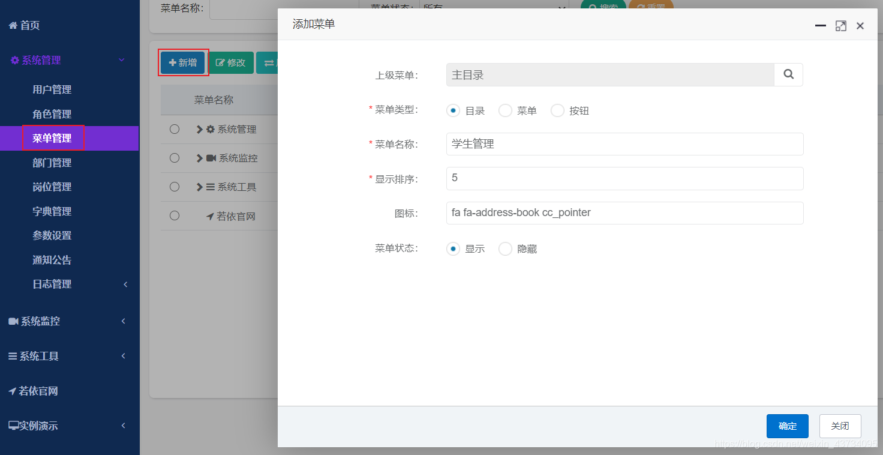This screenshot has height=455, width=883.
Task: Expand the 系统监控 table row chevron
Action: pyautogui.click(x=200, y=158)
